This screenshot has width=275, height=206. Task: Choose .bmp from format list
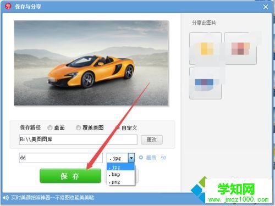[x=120, y=175]
